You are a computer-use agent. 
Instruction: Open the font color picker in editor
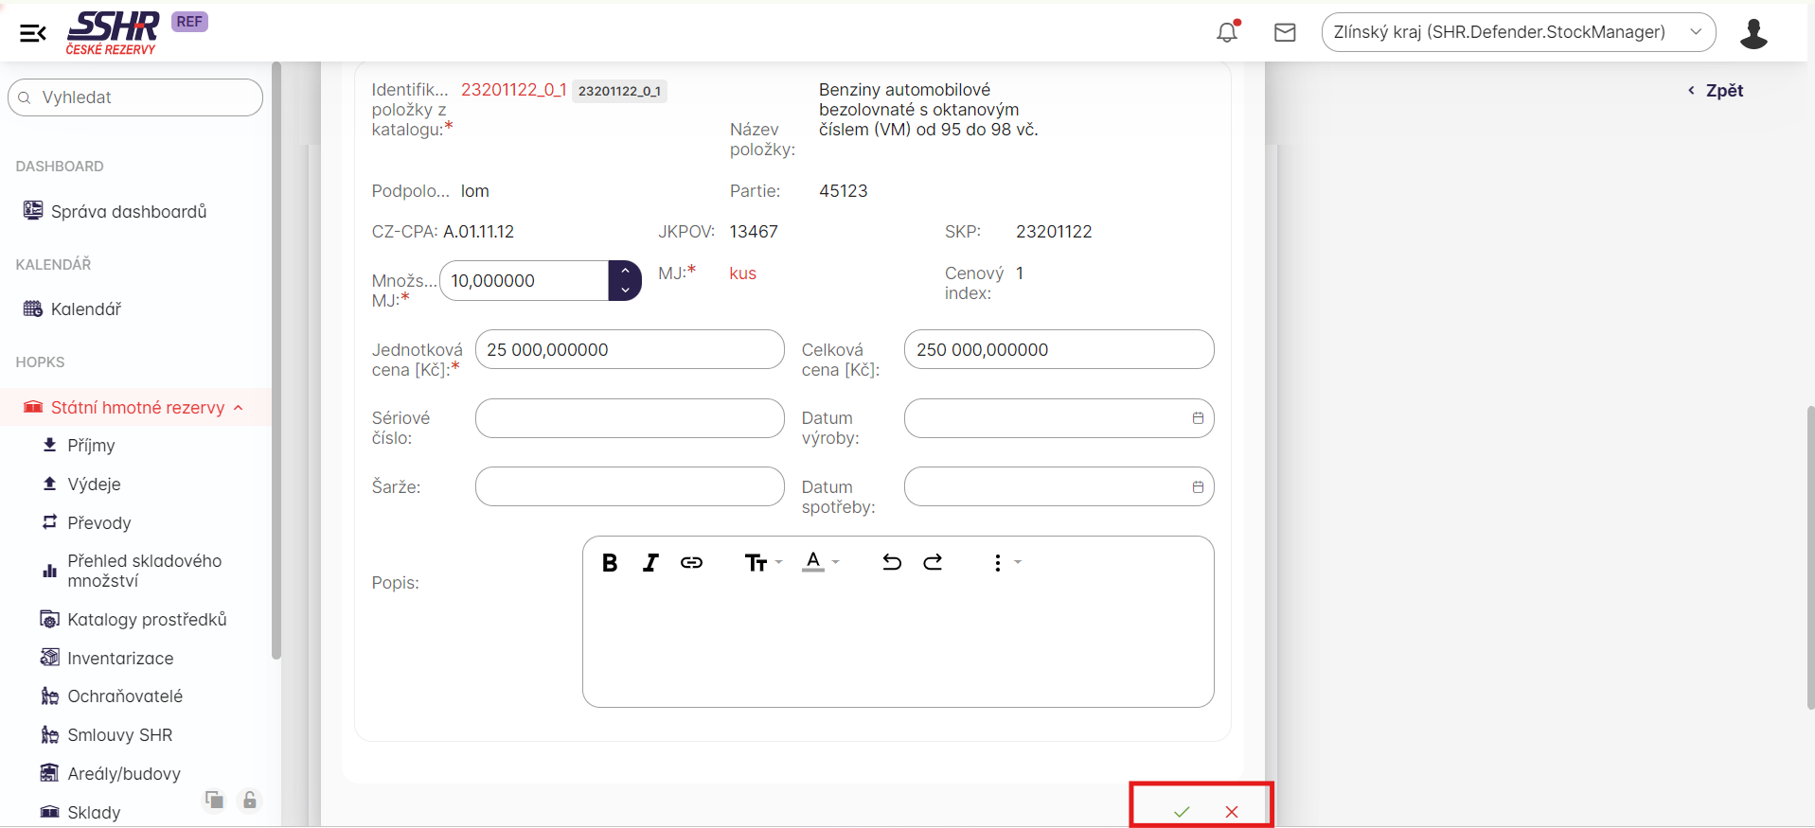click(x=820, y=563)
